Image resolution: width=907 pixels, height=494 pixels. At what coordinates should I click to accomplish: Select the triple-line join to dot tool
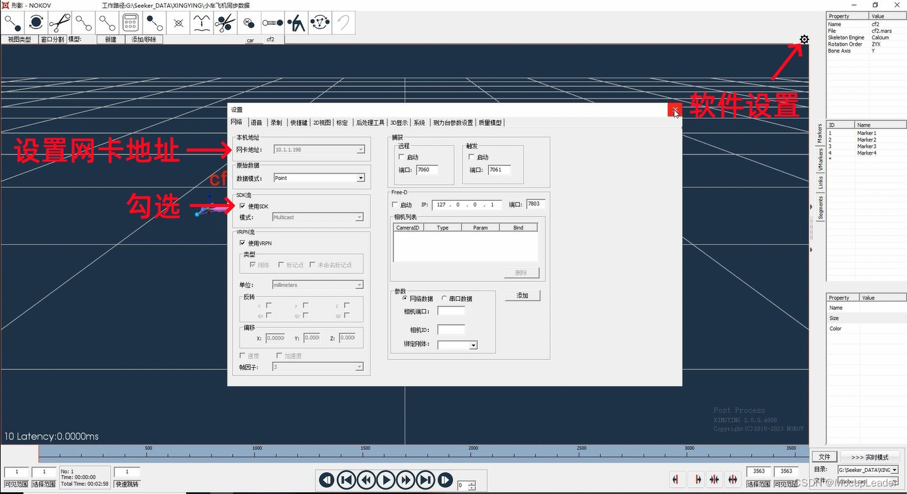[x=272, y=23]
